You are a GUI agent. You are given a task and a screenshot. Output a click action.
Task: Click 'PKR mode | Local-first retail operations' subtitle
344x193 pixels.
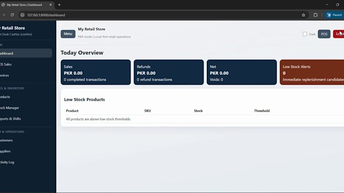104,37
